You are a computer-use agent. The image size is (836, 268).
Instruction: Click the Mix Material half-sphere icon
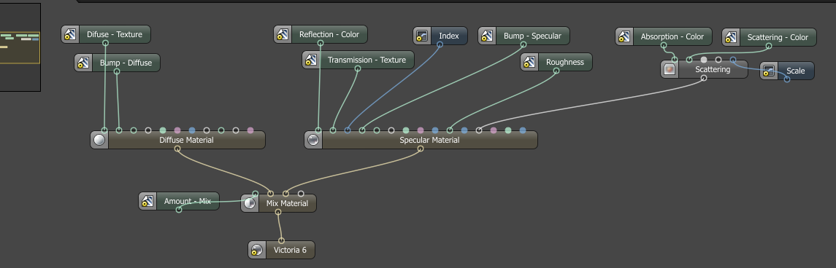tap(250, 203)
